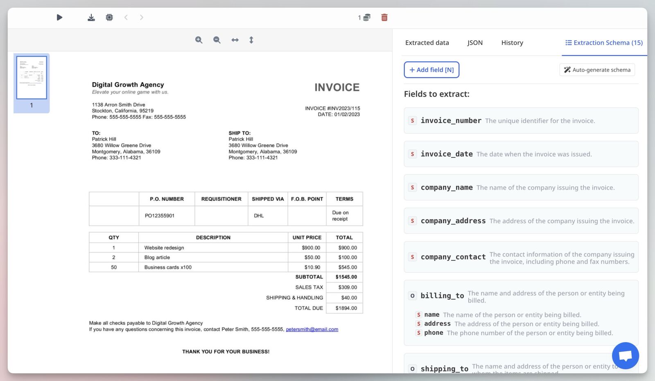Open the petersmith@email.com link

tap(312, 329)
